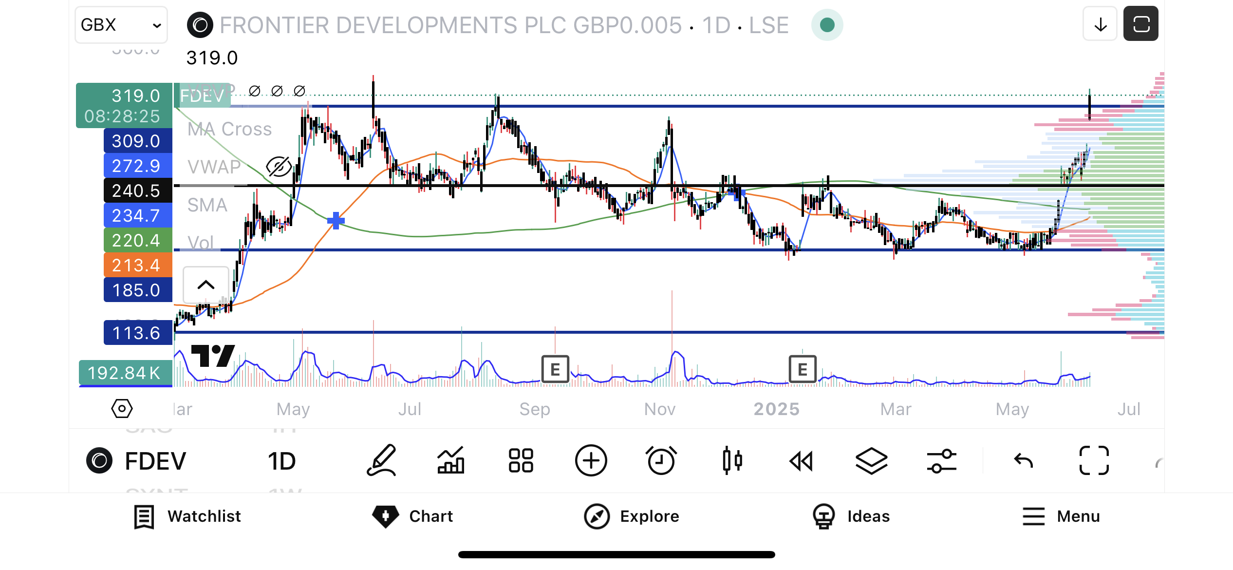1233x570 pixels.
Task: Tap the 272.9 blue price label
Action: coord(138,166)
